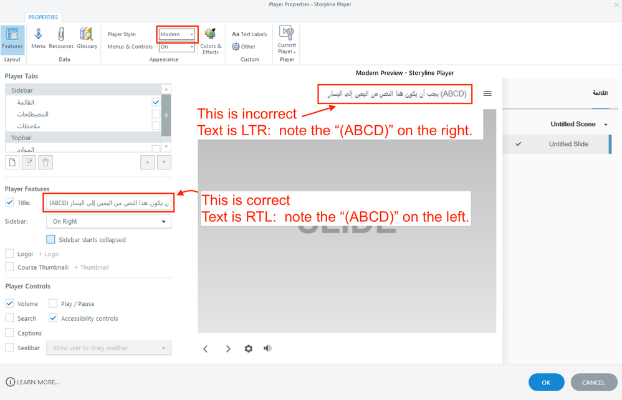Enable the Seekbar checkbox
This screenshot has height=400, width=622.
tap(9, 347)
